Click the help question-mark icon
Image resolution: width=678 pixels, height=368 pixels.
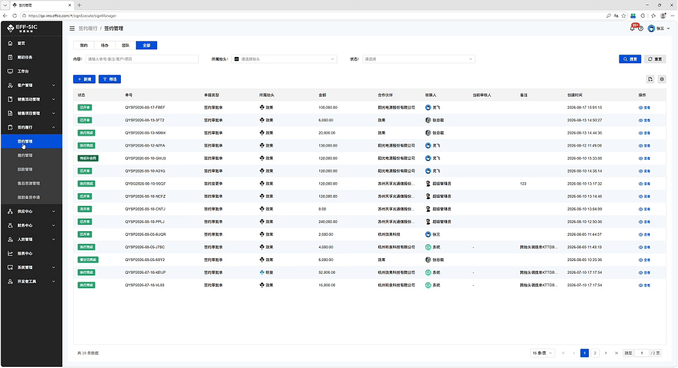(641, 29)
